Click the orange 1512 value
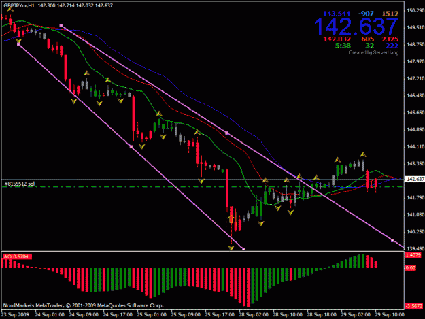The width and height of the screenshot is (425, 319). tap(390, 14)
